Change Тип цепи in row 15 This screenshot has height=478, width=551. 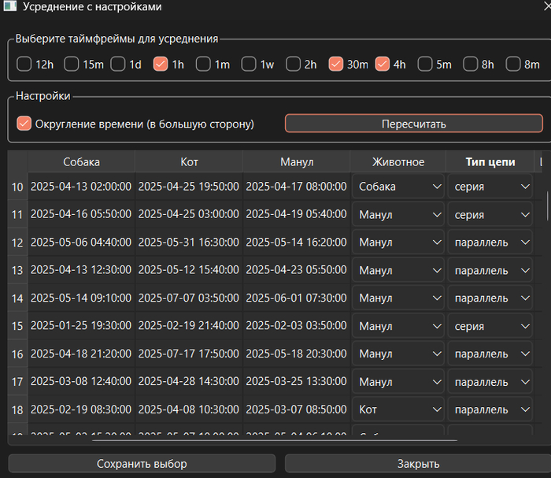pos(491,326)
